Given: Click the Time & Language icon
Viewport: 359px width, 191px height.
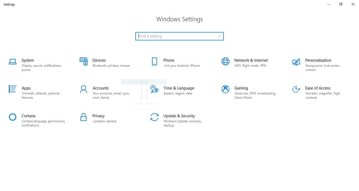Looking at the screenshot, I should (x=155, y=89).
